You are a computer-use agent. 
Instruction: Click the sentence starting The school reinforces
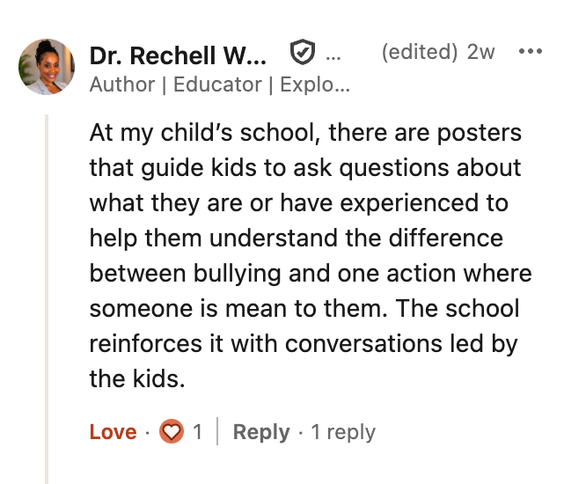pyautogui.click(x=304, y=343)
